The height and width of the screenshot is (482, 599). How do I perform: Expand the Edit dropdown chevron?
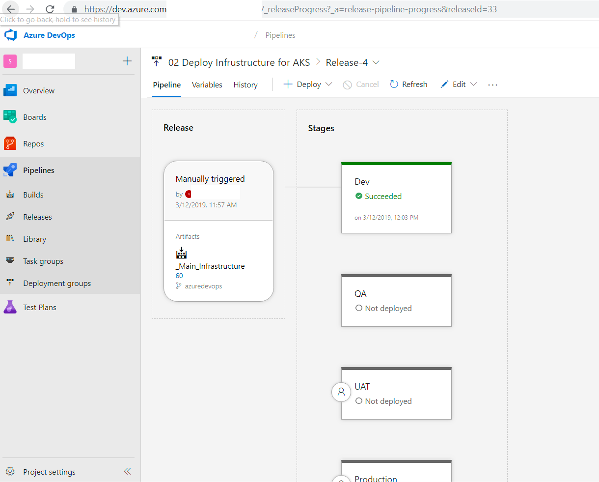(474, 84)
